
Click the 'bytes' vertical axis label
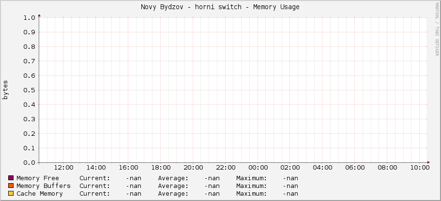point(5,90)
